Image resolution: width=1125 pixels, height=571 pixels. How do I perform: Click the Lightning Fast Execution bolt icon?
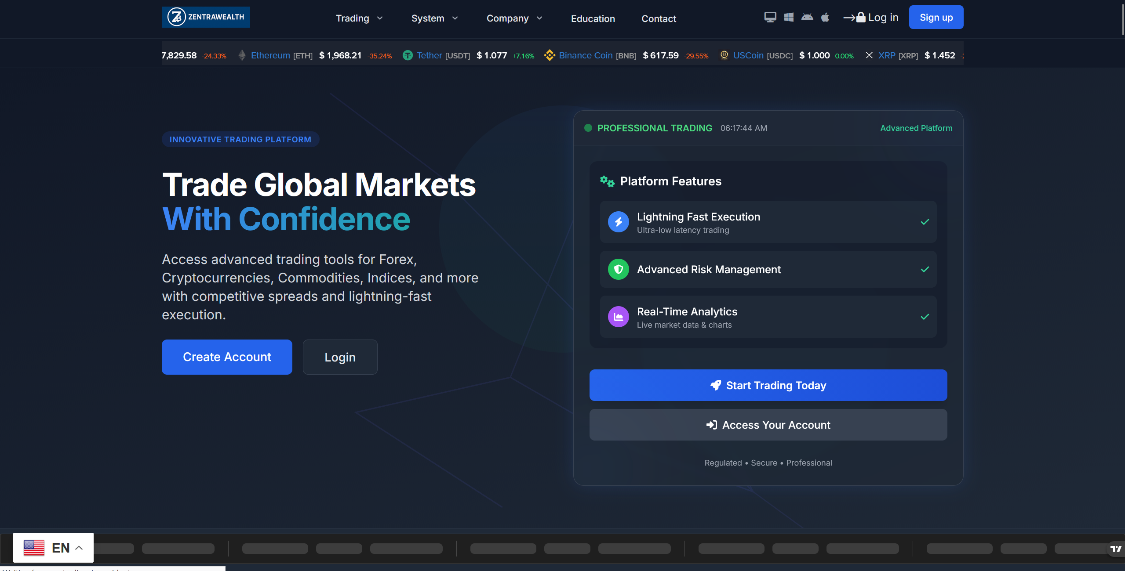pos(618,222)
